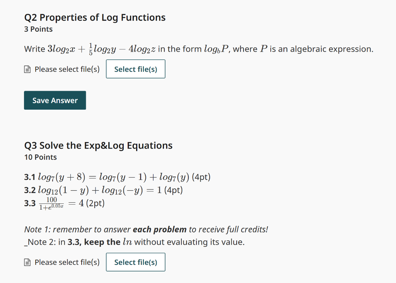Click the Q2 Properties of Log Functions heading
The height and width of the screenshot is (283, 396).
pos(95,17)
